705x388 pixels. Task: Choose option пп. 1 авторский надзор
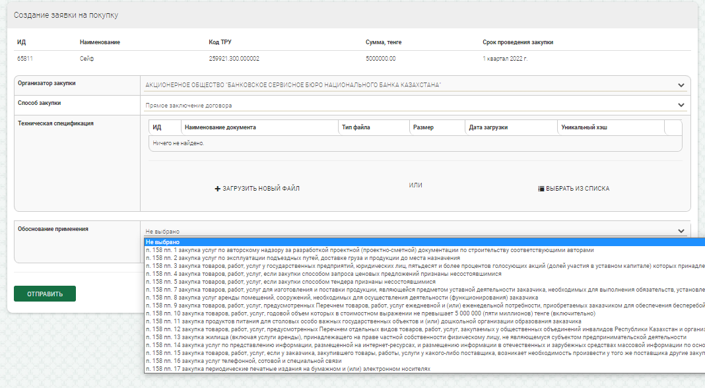pos(370,250)
